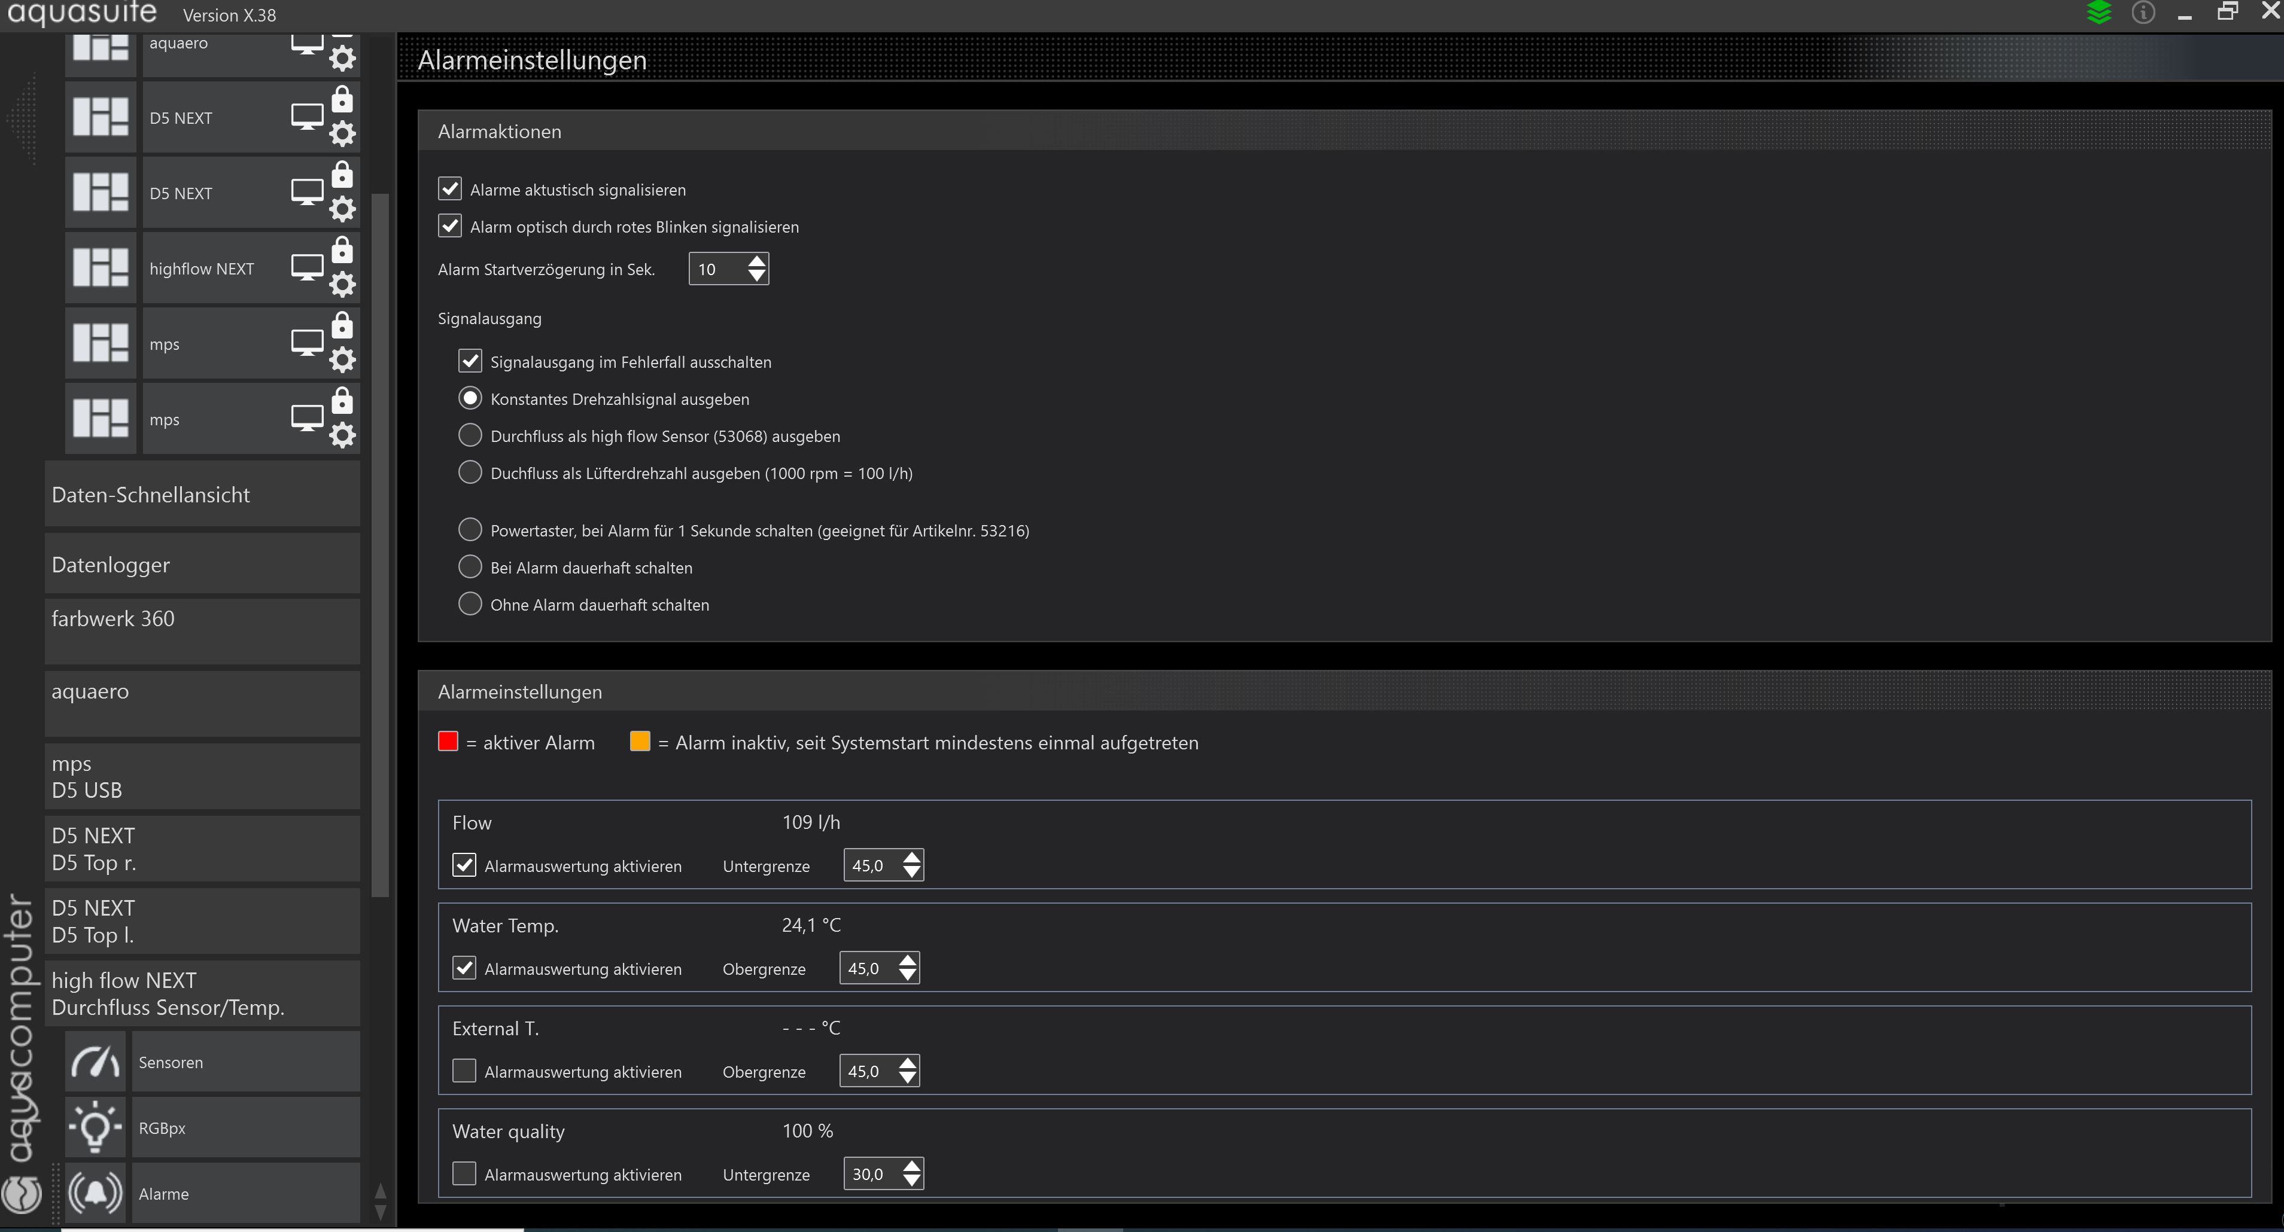Screen dimensions: 2284x1232
Task: Click the first mps overview page icon
Action: click(100, 343)
